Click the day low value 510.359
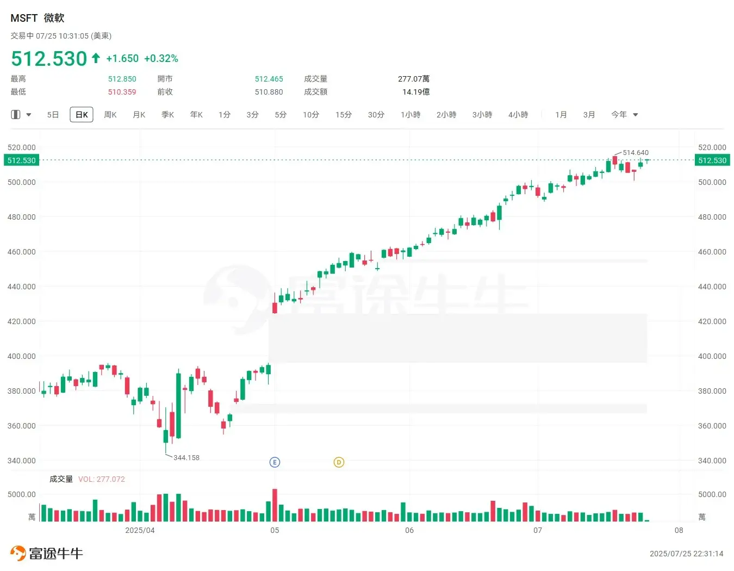Viewport: 734px width, 571px height. click(122, 92)
